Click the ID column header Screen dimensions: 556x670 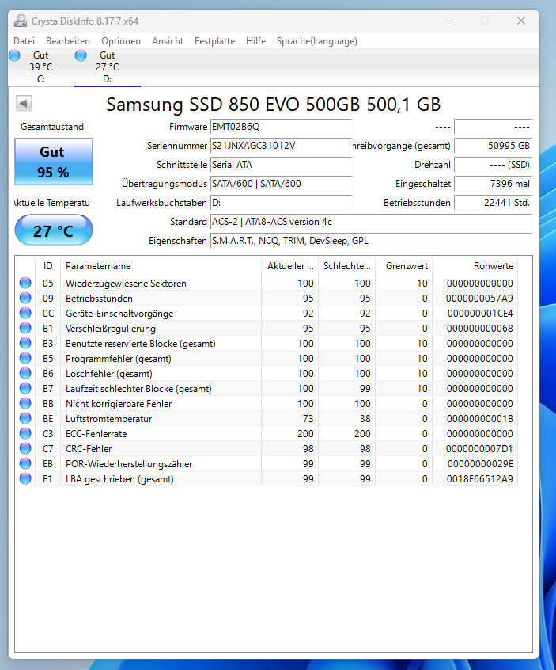[x=47, y=266]
